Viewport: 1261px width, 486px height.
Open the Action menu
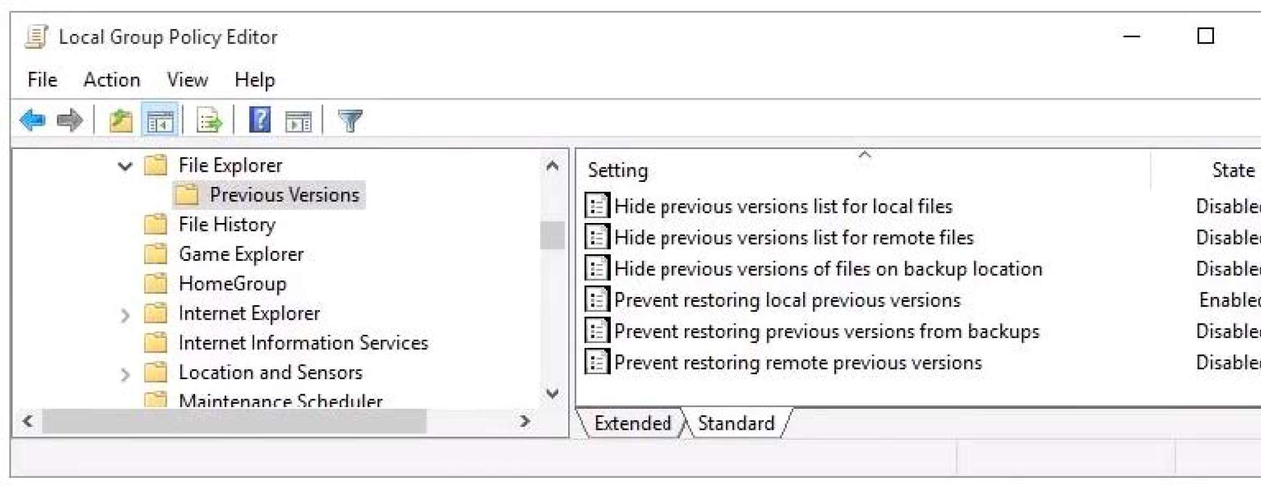[x=112, y=80]
